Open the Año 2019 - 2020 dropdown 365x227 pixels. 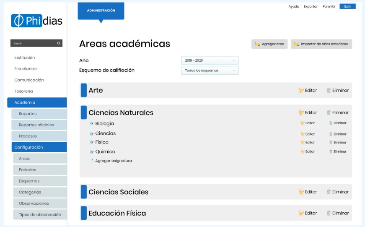[210, 60]
